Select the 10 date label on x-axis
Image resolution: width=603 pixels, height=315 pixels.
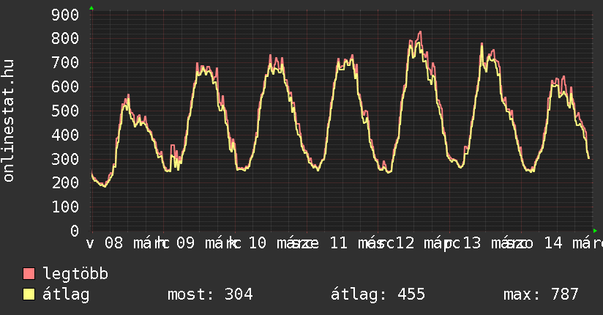click(258, 243)
